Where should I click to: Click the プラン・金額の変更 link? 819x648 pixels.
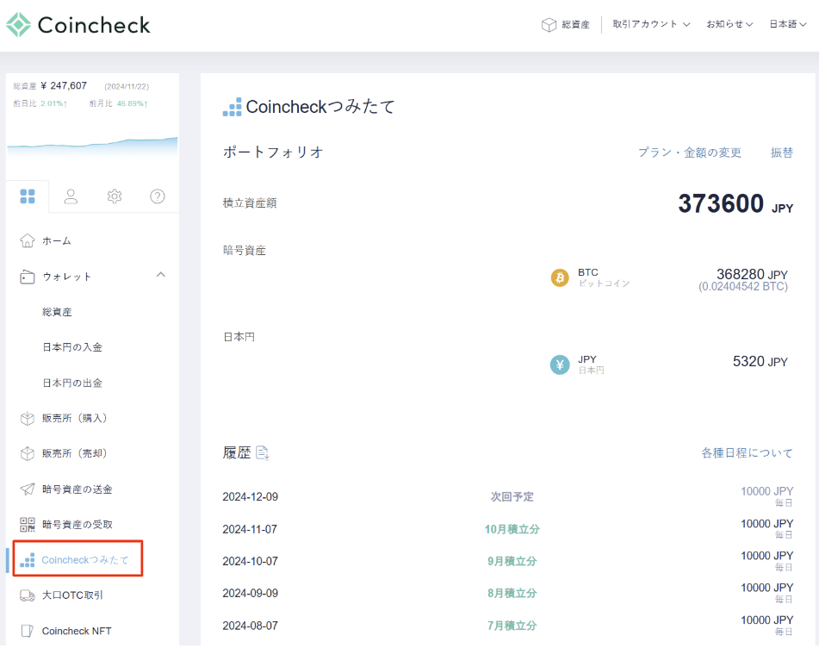point(689,153)
